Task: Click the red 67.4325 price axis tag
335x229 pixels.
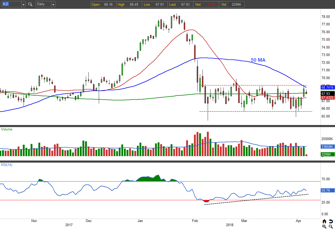Action: coord(327,98)
